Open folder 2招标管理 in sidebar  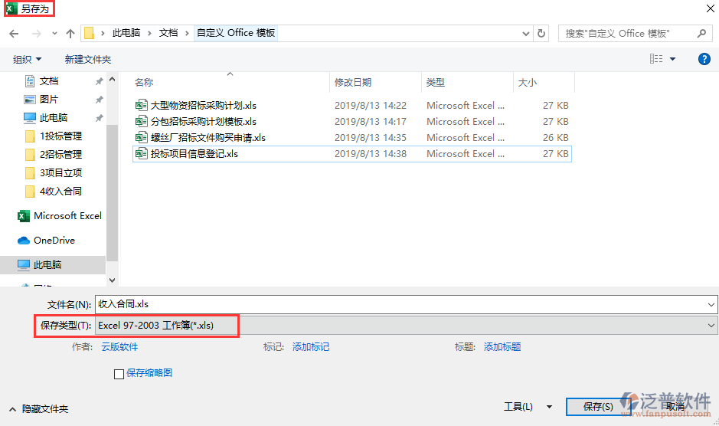(60, 155)
